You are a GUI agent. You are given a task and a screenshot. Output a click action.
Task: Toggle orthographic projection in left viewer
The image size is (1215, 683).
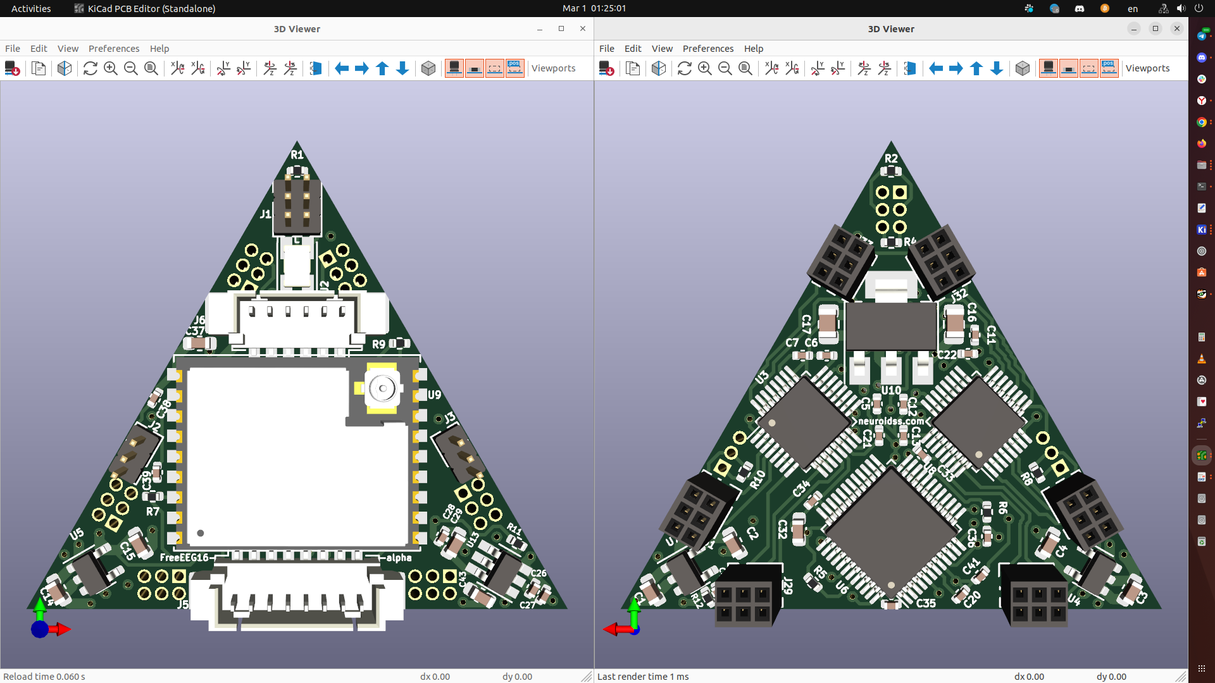click(428, 68)
